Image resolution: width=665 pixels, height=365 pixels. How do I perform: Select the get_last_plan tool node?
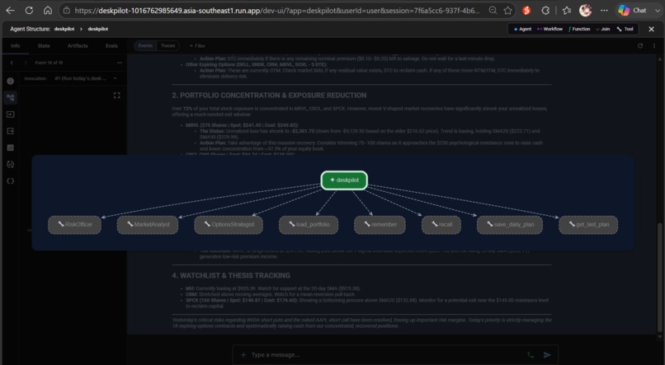pyautogui.click(x=588, y=224)
